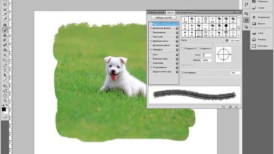Toggle Quick Mask mode
This screenshot has height=154, width=274.
5,116
